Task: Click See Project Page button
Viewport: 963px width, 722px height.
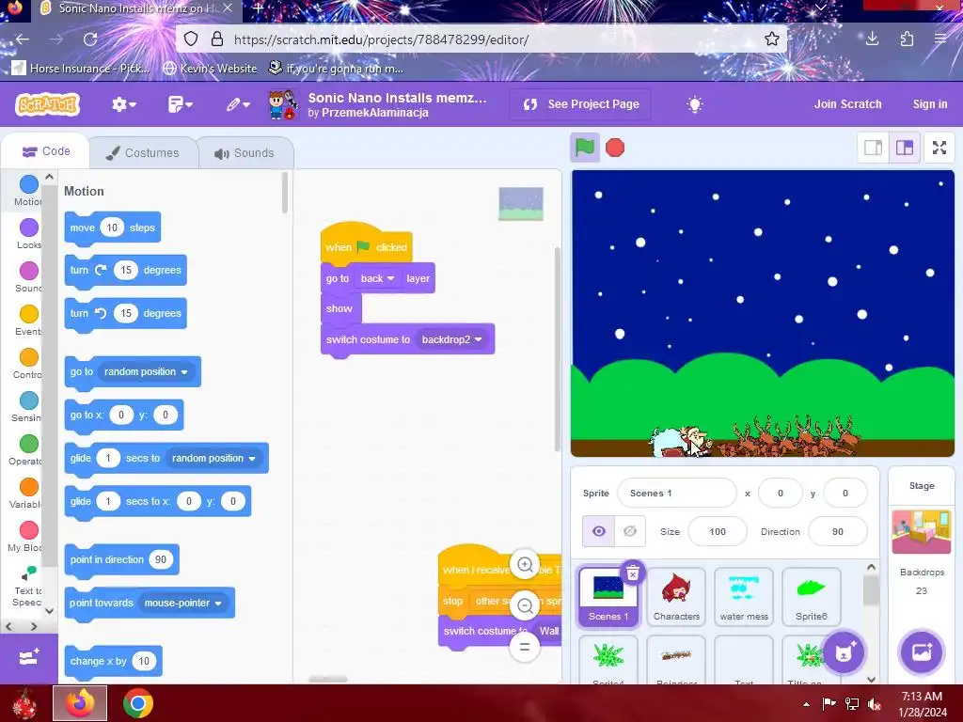Action: [x=580, y=104]
